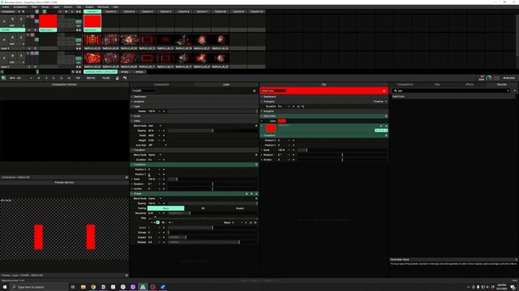Trigger Column 1 header
The height and width of the screenshot is (291, 519).
coord(92,11)
